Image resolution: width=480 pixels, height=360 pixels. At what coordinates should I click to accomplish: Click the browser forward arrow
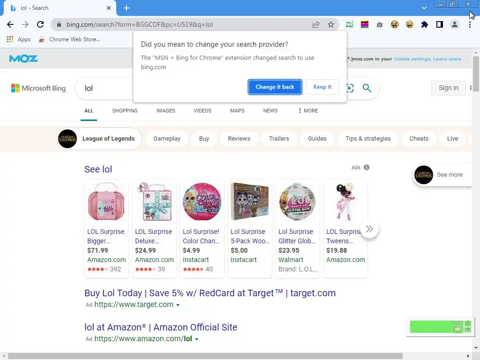(25, 24)
